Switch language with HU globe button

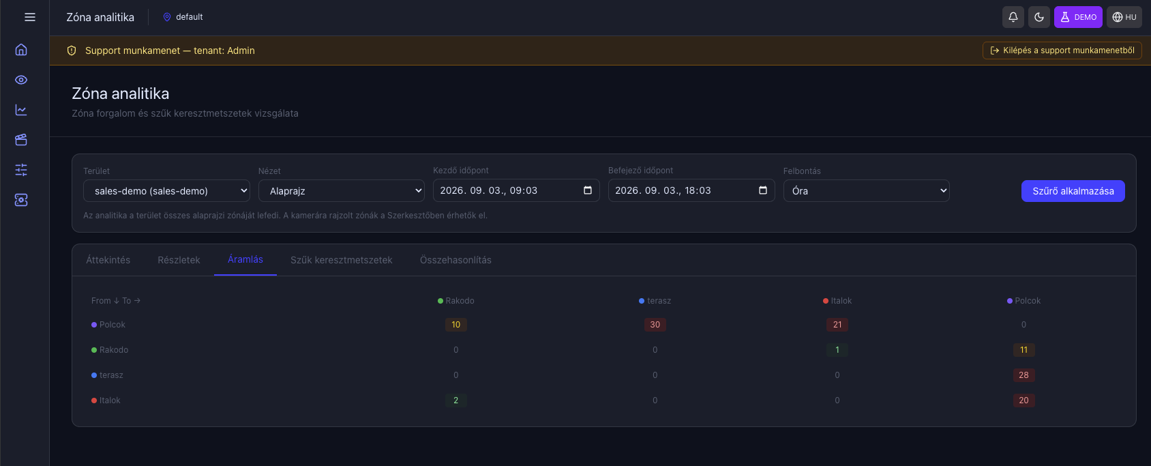coord(1124,17)
